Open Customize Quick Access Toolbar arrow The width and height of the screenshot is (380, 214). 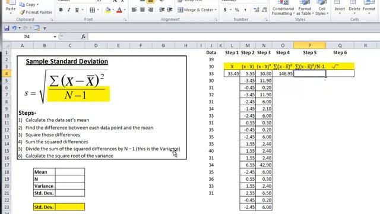click(x=45, y=29)
